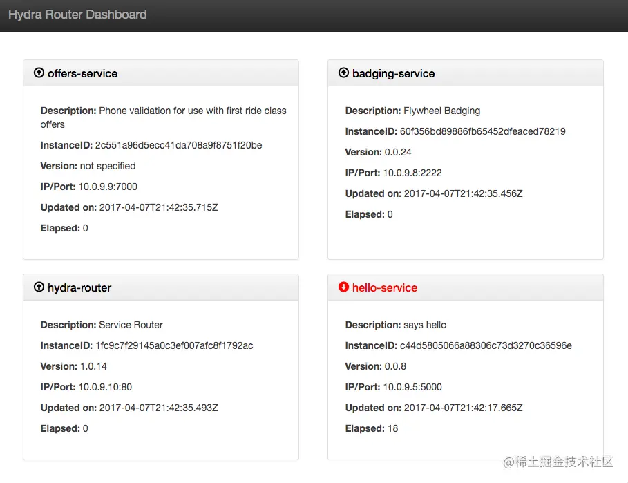Click the badging-service InstanceID value

tap(482, 131)
